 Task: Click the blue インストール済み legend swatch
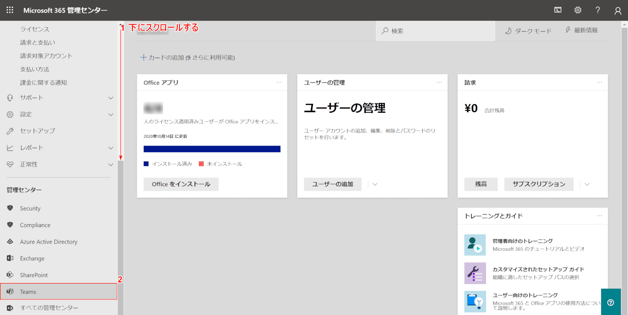(x=146, y=164)
